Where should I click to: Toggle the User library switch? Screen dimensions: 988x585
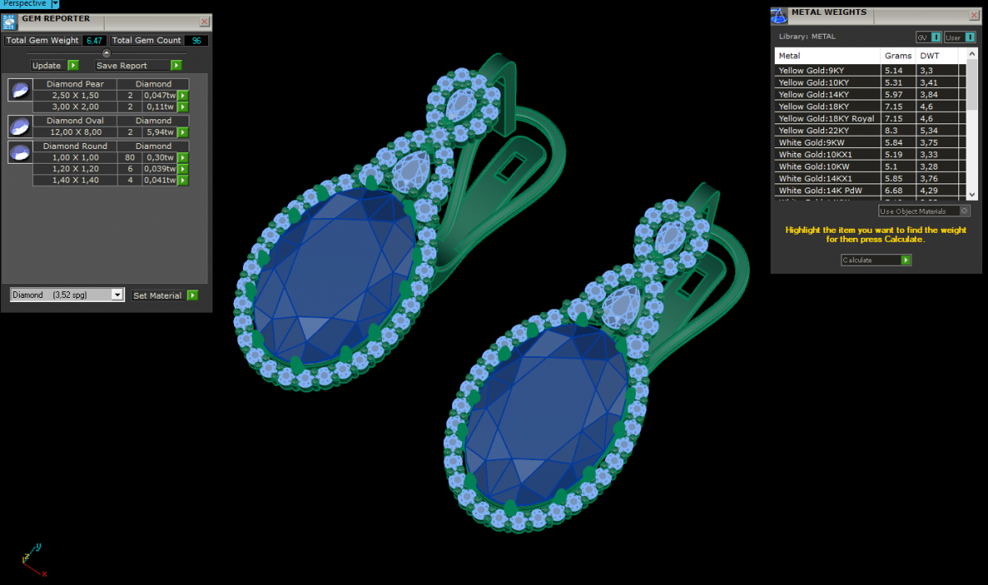pos(969,37)
